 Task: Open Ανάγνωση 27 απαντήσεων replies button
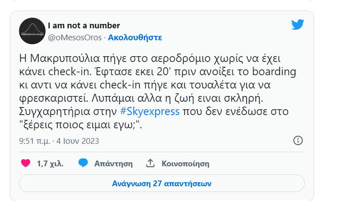(x=161, y=183)
